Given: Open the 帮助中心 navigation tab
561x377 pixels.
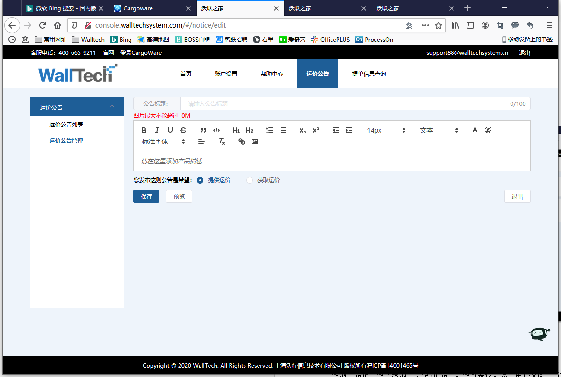Looking at the screenshot, I should coord(272,74).
